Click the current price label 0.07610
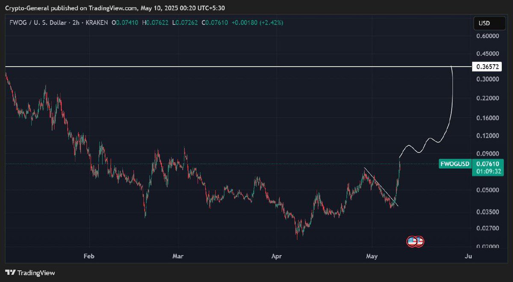Image resolution: width=513 pixels, height=282 pixels. tap(488, 164)
